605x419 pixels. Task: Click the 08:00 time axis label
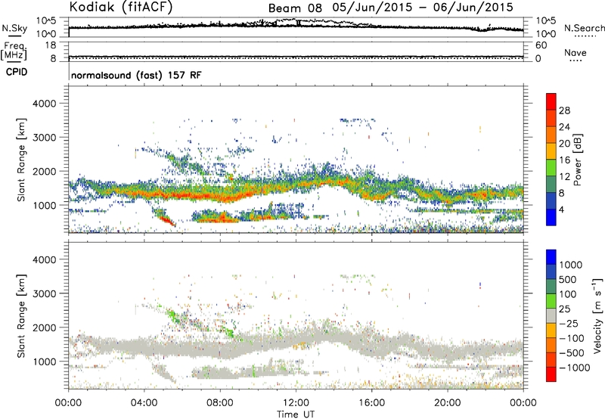point(220,403)
